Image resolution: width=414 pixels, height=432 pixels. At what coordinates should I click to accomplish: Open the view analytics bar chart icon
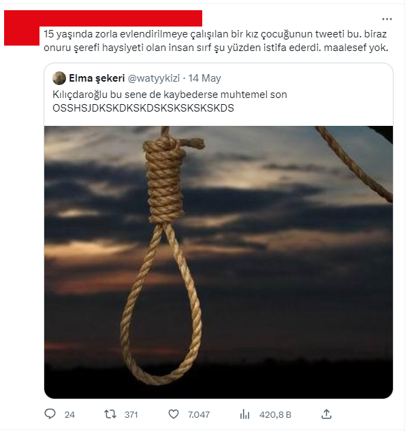tap(244, 414)
